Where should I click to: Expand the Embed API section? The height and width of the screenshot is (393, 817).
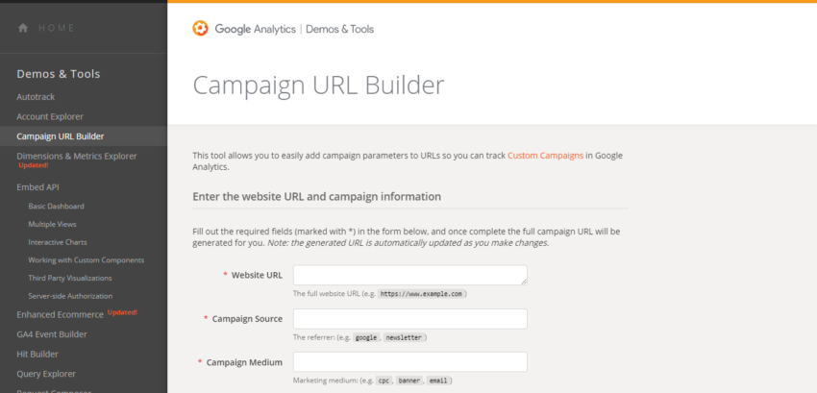click(37, 186)
